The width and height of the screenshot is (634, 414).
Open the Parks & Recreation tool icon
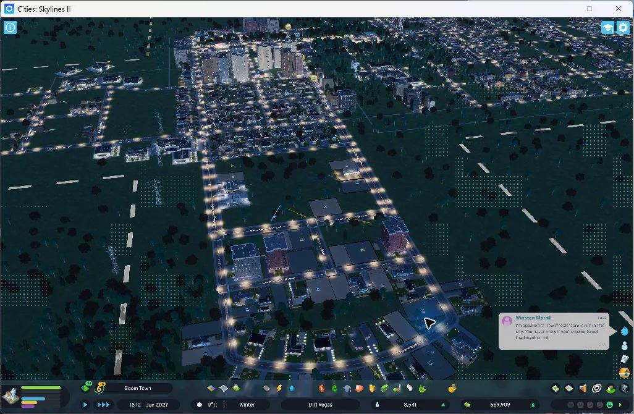point(397,389)
